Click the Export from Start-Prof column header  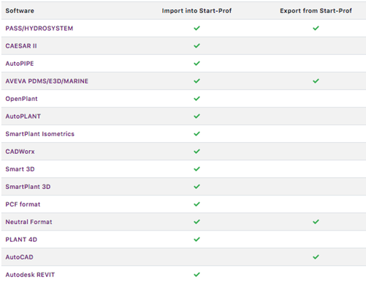tap(316, 11)
